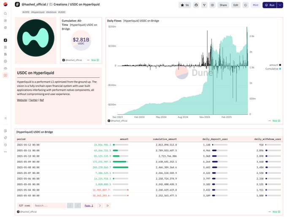Click the table Search input field

pyautogui.click(x=49, y=206)
